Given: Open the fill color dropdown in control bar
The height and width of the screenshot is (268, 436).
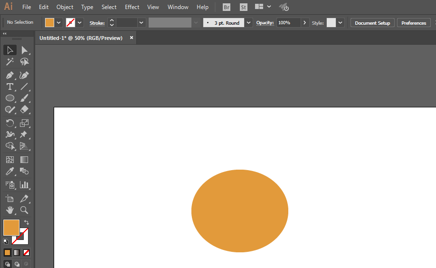Looking at the screenshot, I should (59, 23).
